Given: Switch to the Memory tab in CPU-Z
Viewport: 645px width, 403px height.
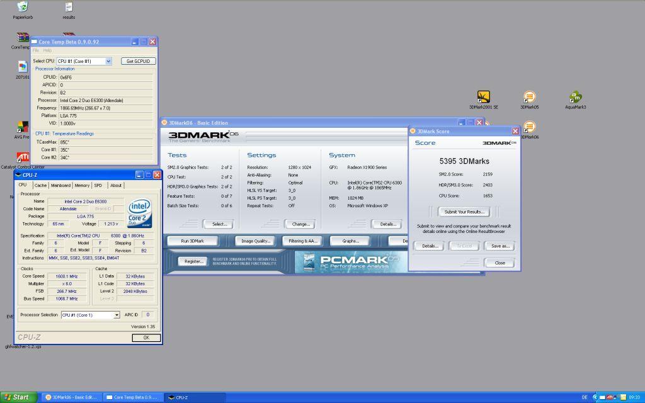Looking at the screenshot, I should point(82,186).
